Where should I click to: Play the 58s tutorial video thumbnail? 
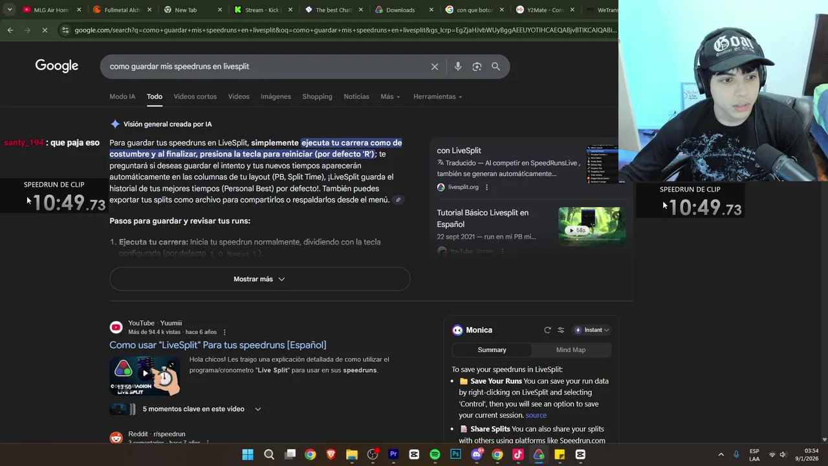point(592,226)
